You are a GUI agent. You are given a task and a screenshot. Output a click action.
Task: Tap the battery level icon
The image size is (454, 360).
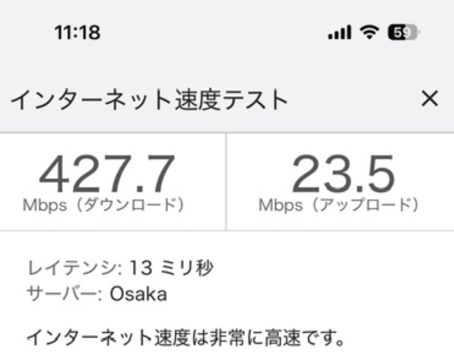(402, 33)
